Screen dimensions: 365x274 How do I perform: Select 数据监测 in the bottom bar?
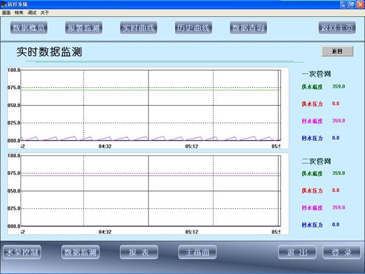[80, 252]
